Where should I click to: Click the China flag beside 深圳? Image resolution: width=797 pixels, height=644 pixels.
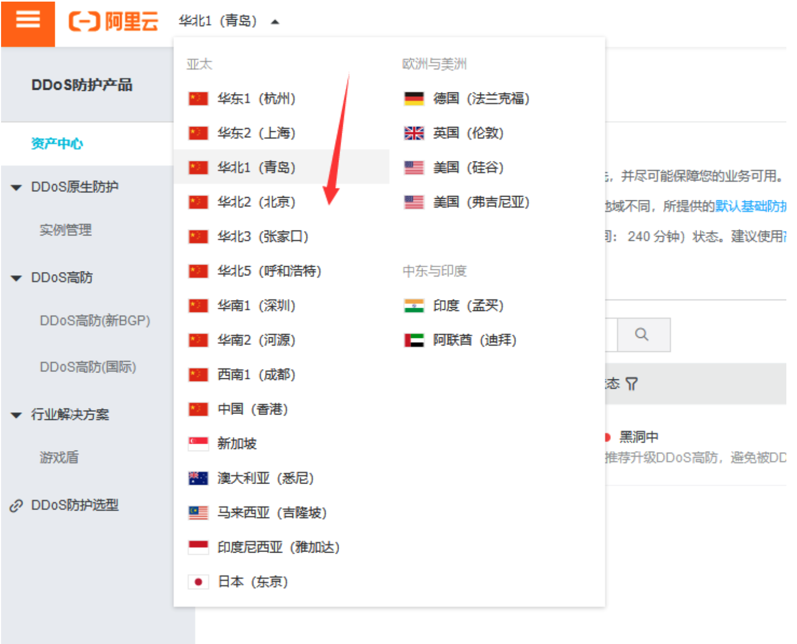[x=198, y=306]
